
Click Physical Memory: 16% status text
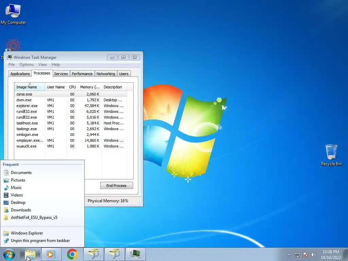(108, 201)
